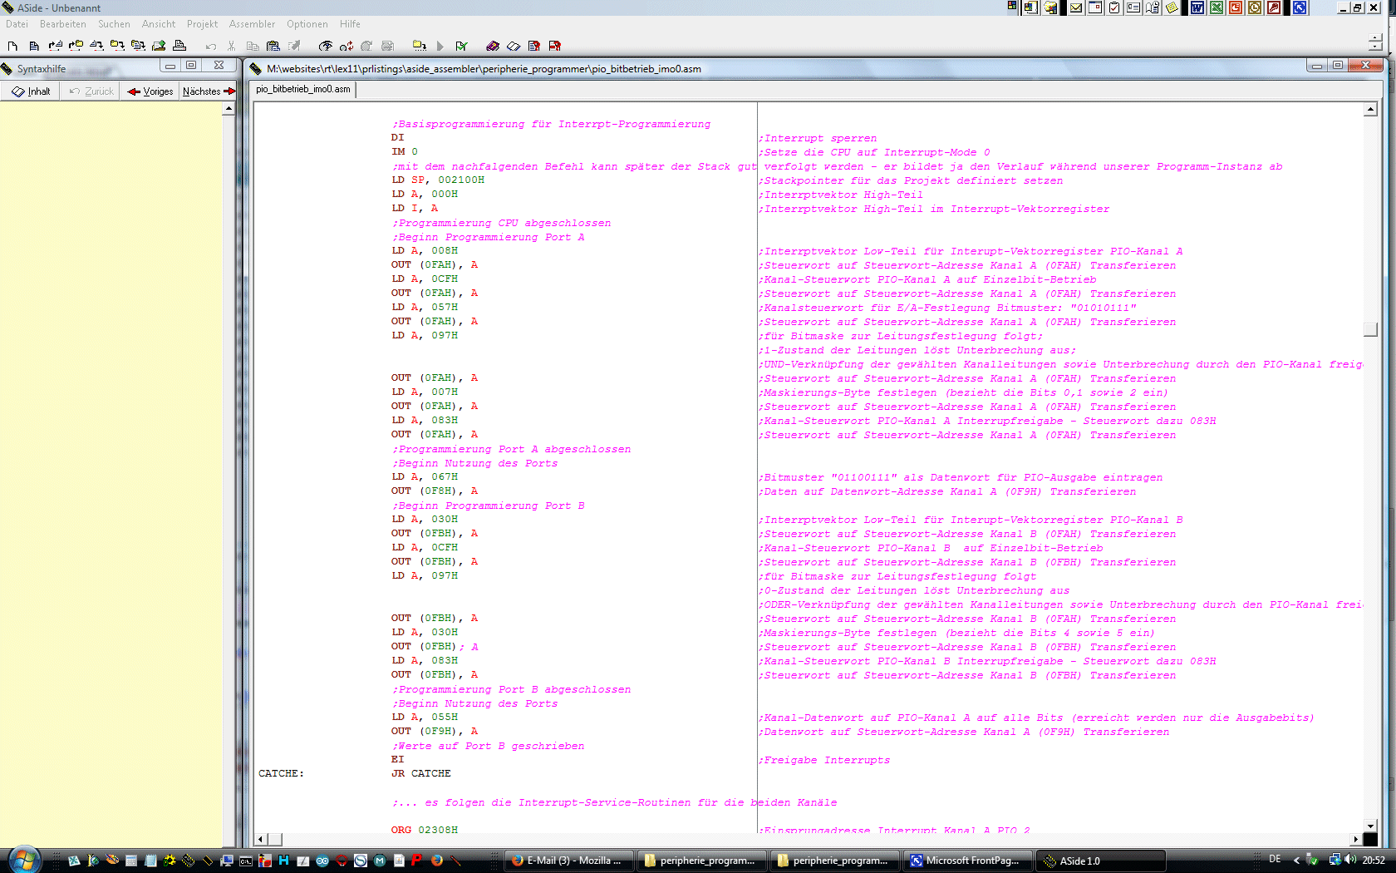Screen dimensions: 1396x873
Task: Open PowerPoint from the Office shortcut bar
Action: coord(1236,7)
